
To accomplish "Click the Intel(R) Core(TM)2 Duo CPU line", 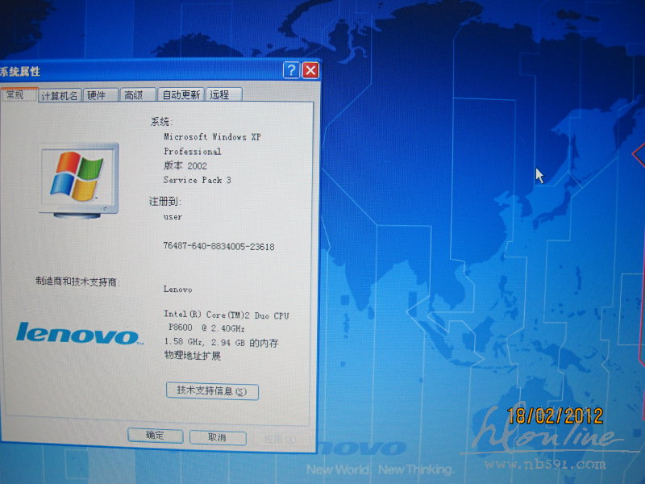I will point(227,315).
